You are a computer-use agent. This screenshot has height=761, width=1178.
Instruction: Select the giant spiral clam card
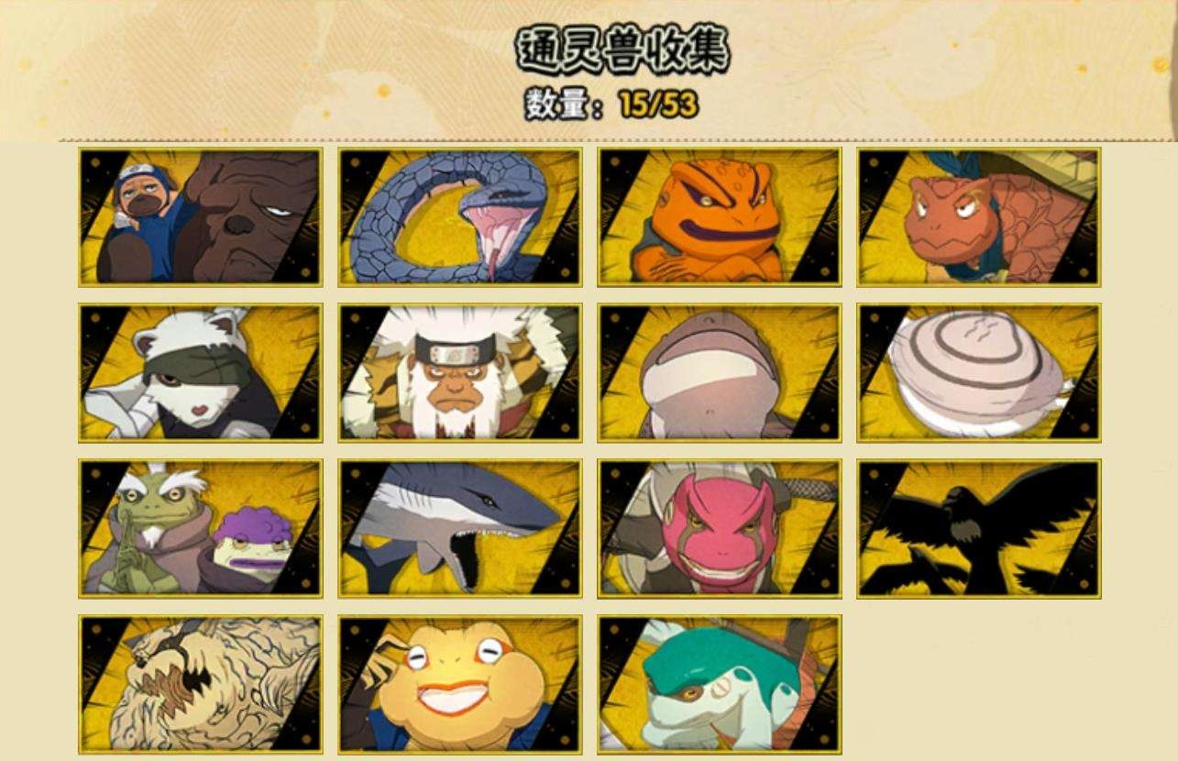click(x=978, y=373)
